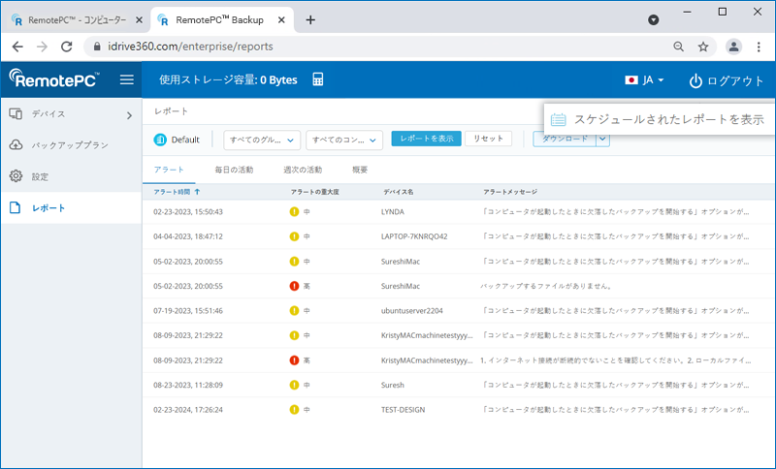
Task: Click スケジュールされたレポートを表示 link
Action: click(x=668, y=119)
